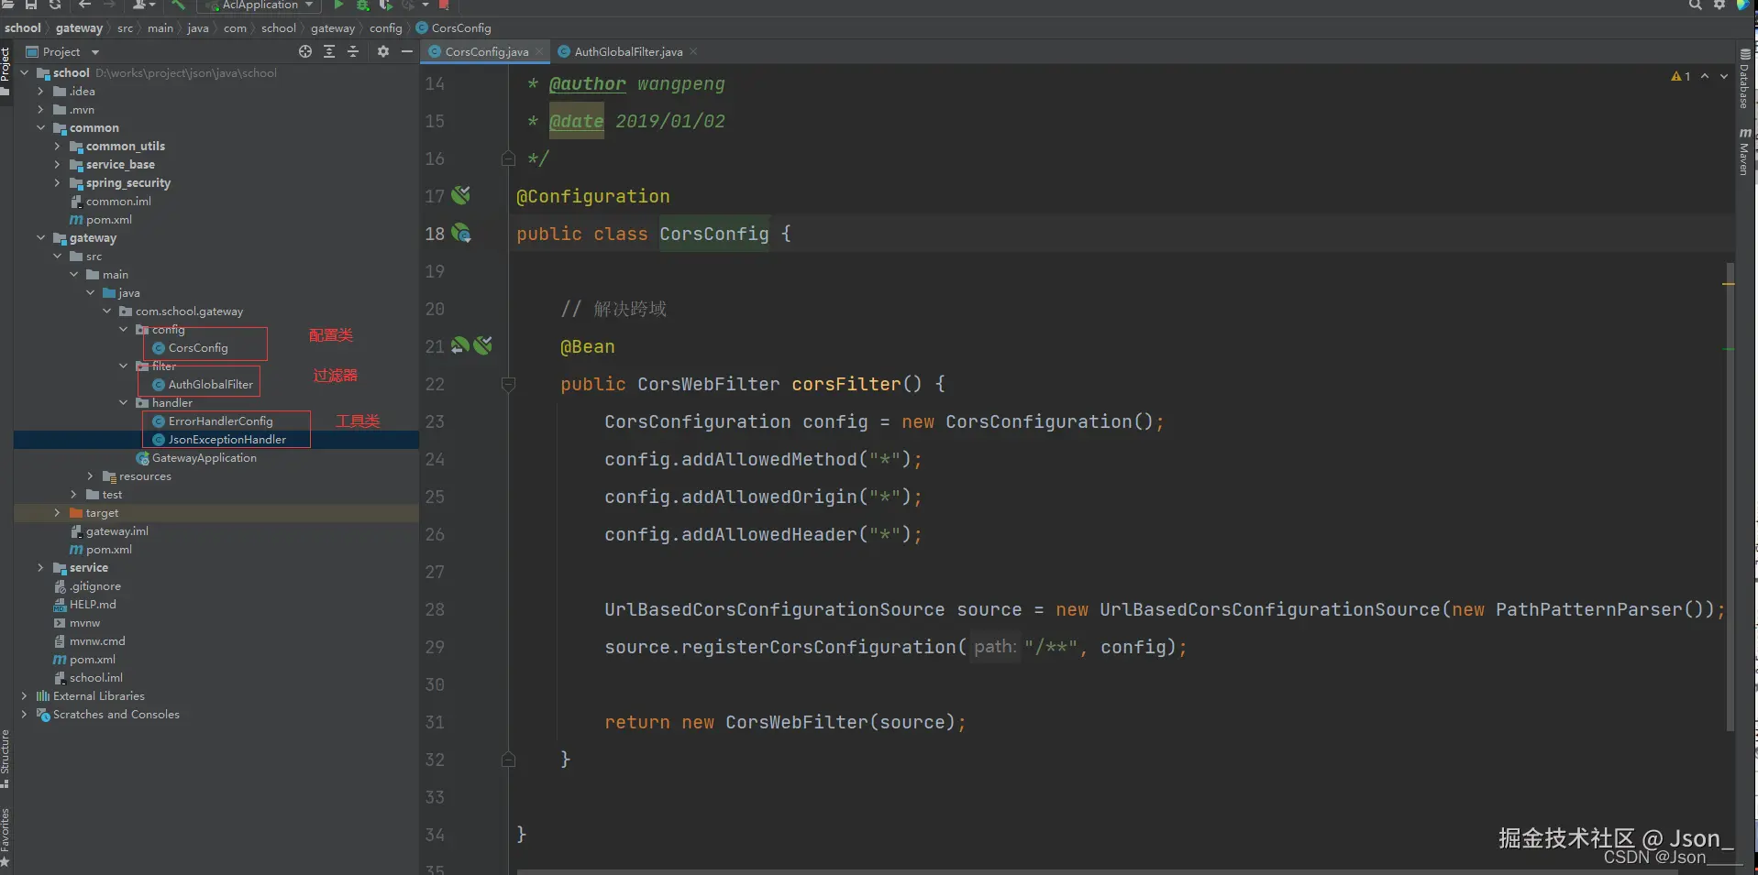
Task: Select GatewayApplication in the project tree
Action: (x=204, y=458)
